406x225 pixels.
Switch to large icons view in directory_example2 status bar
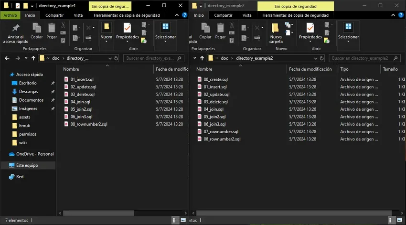tap(401, 221)
